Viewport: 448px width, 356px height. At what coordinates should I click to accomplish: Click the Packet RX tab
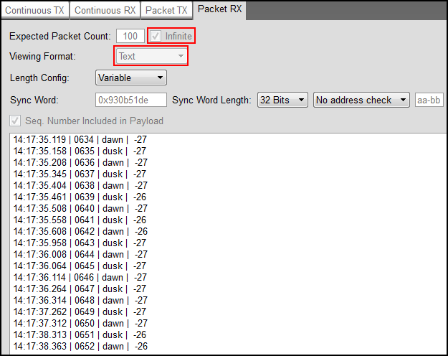(220, 9)
